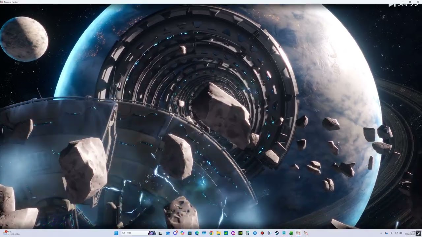Click the taskbar search box
Viewport: 422px width, 237px height.
[x=138, y=233]
